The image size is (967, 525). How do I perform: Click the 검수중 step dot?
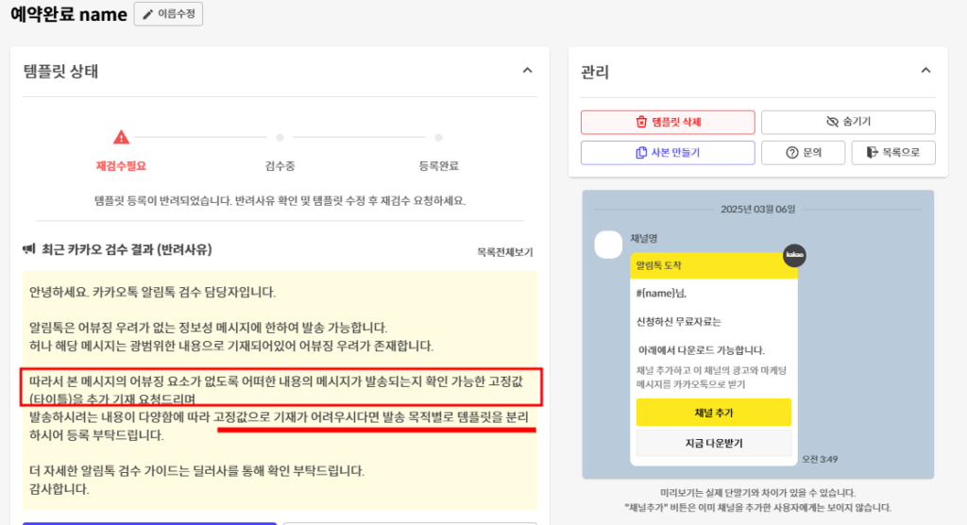(x=280, y=138)
